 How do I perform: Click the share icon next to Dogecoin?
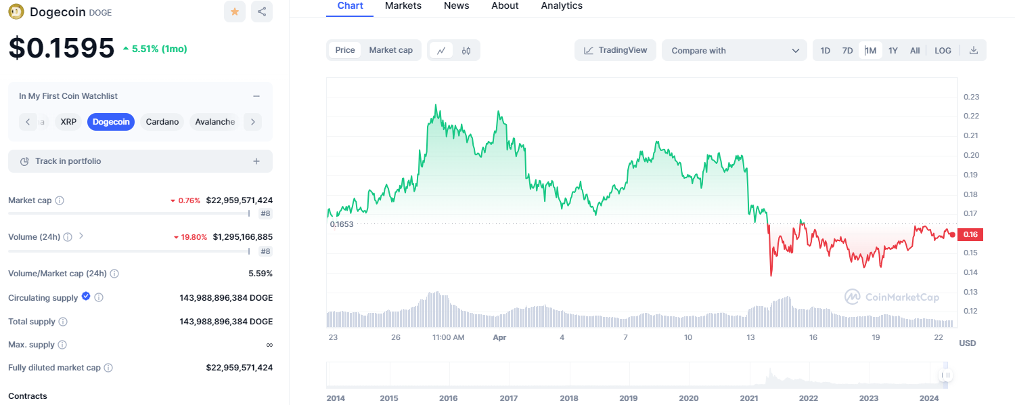[262, 12]
